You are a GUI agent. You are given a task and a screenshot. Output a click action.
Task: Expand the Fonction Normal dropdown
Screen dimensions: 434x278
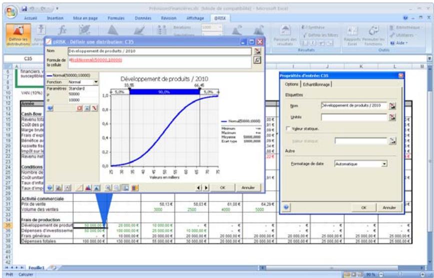coord(96,81)
